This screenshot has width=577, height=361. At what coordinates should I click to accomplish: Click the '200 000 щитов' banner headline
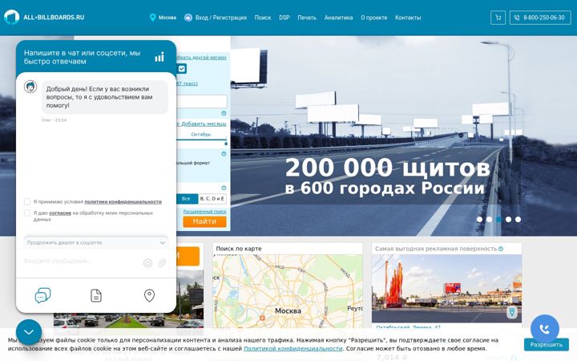388,168
